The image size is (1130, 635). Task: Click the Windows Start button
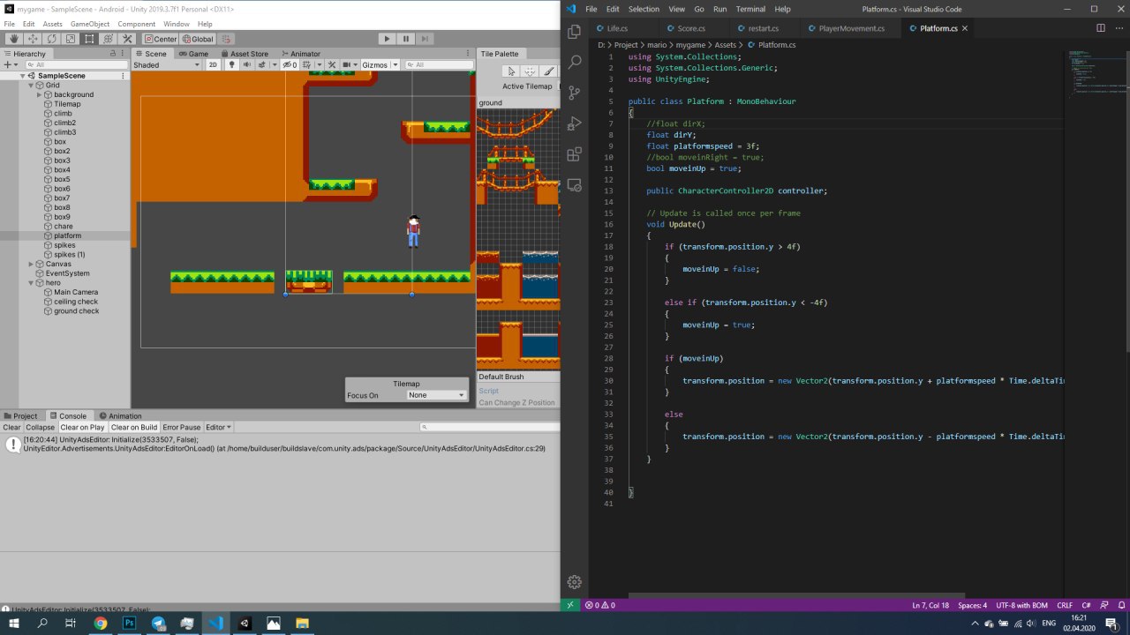tap(14, 623)
